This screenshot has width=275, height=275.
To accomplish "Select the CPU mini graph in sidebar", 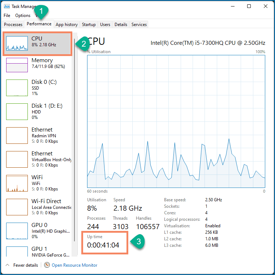I will point(17,44).
